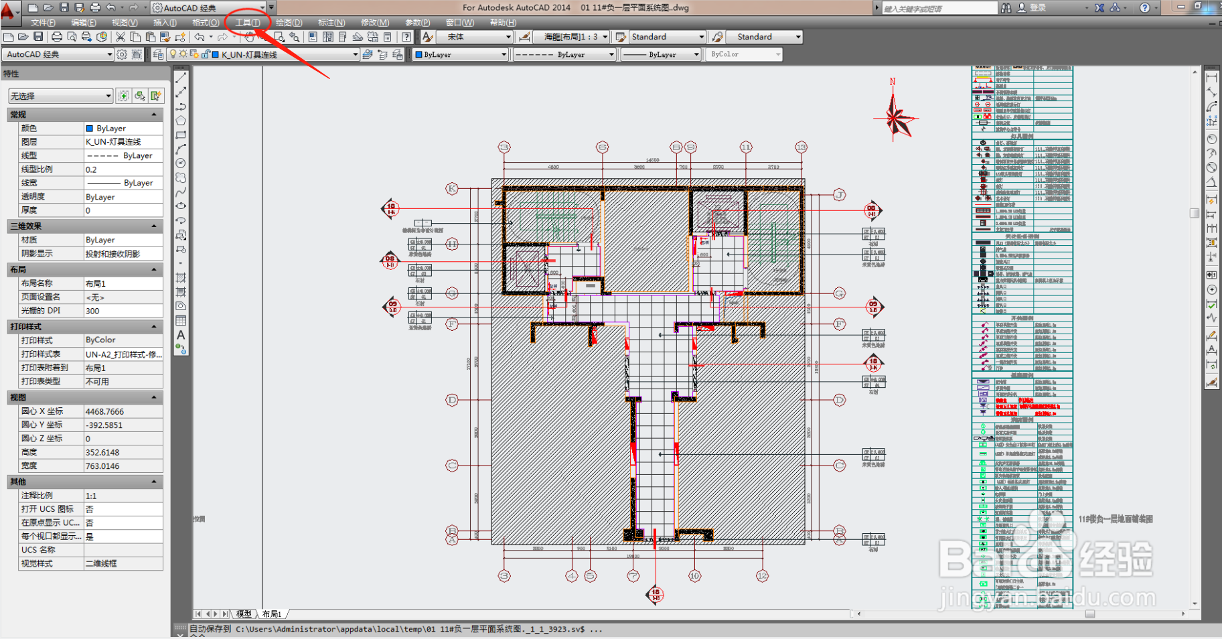This screenshot has height=639, width=1222.
Task: Click the 颜色 ByLayer color value
Action: click(x=123, y=128)
